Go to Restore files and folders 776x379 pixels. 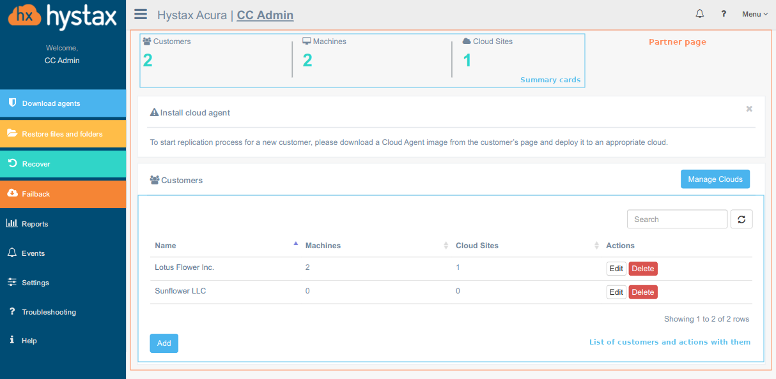(63, 134)
